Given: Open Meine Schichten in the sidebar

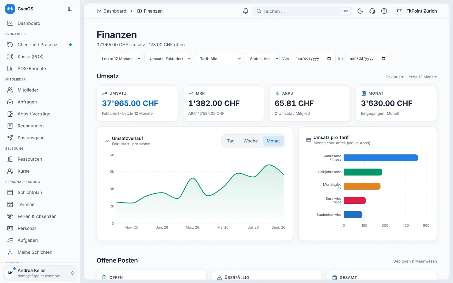Looking at the screenshot, I should [x=40, y=252].
